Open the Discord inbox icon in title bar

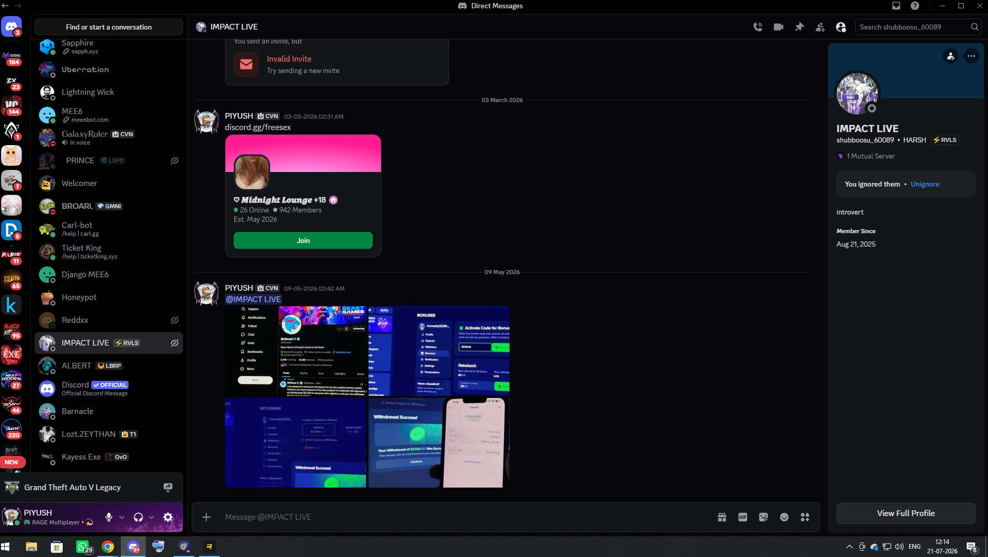(x=896, y=6)
